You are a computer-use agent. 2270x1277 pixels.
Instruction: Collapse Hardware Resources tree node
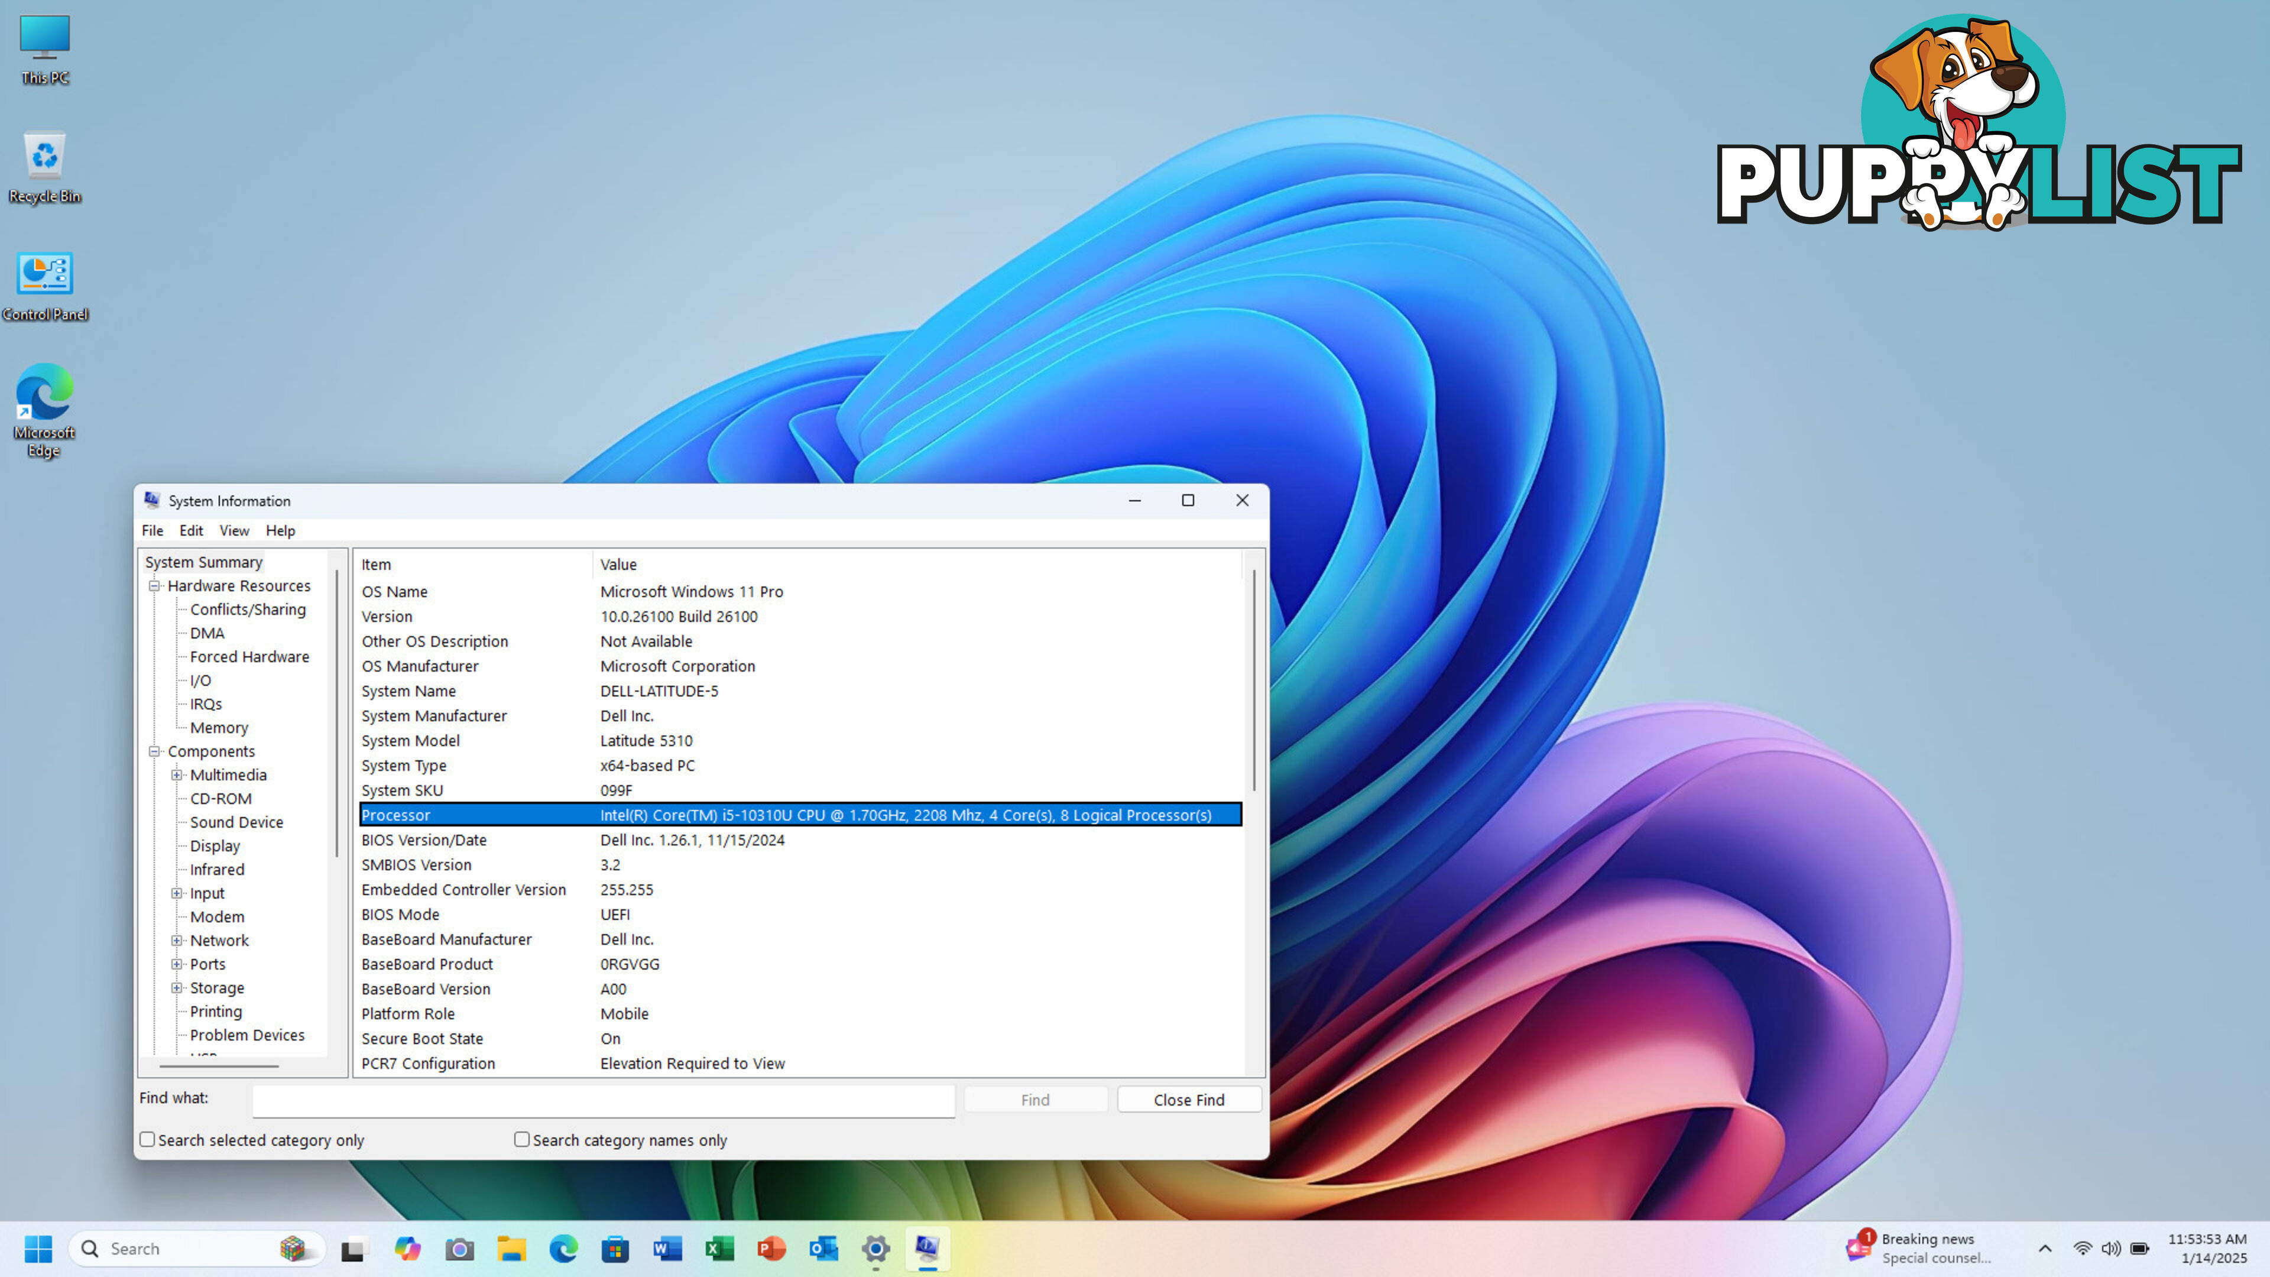pos(154,586)
